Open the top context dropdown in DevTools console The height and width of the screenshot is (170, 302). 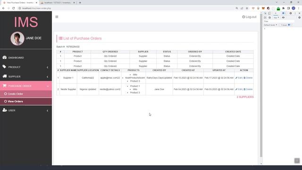tap(276, 17)
